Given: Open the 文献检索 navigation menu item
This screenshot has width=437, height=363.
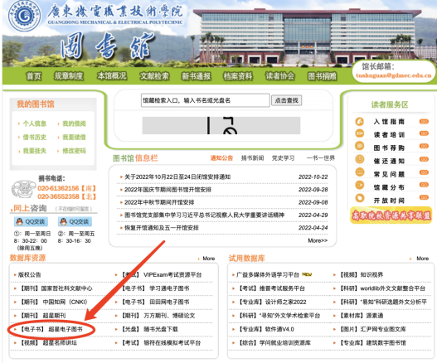Looking at the screenshot, I should (154, 76).
